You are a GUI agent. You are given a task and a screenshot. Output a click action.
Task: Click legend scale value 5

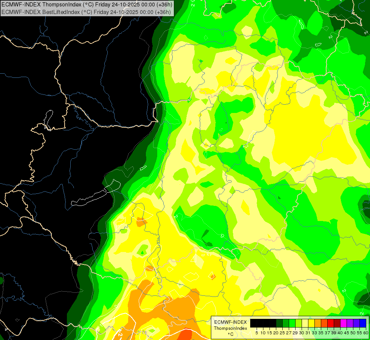coord(257,333)
